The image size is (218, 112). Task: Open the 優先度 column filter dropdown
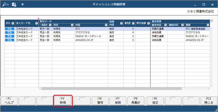(x=133, y=23)
